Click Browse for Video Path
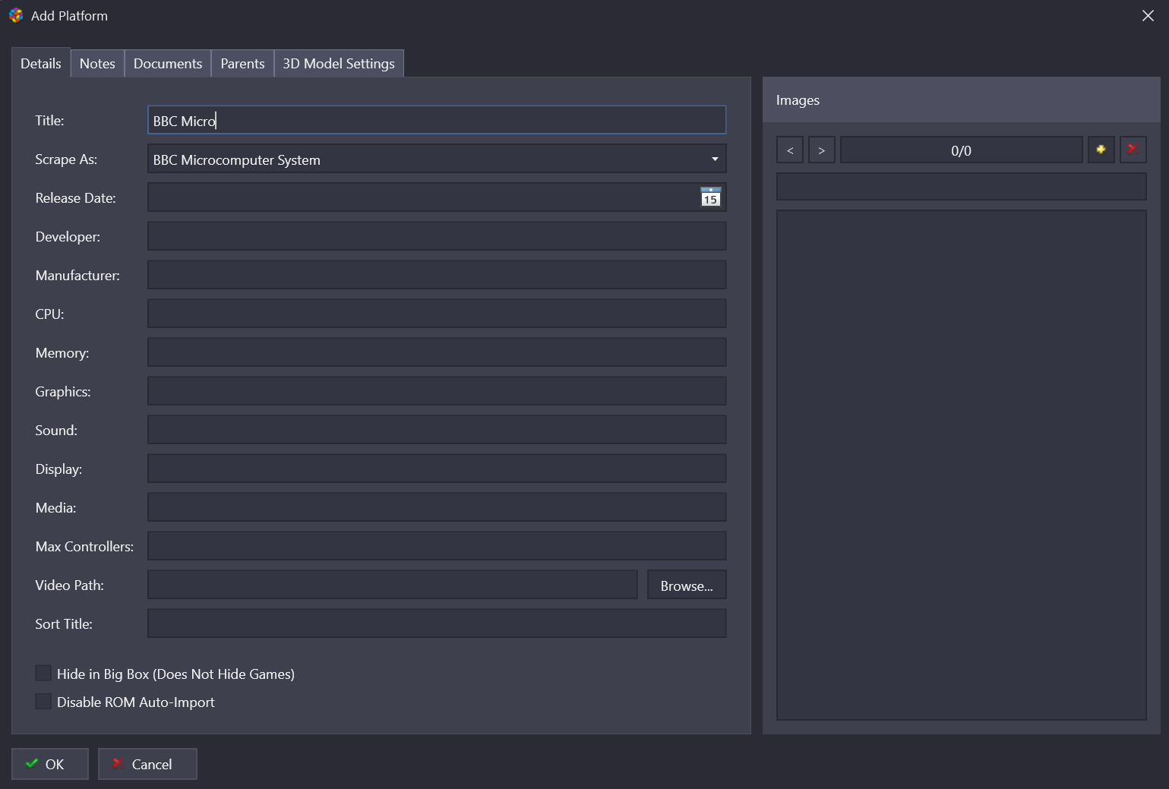The image size is (1169, 789). [686, 585]
